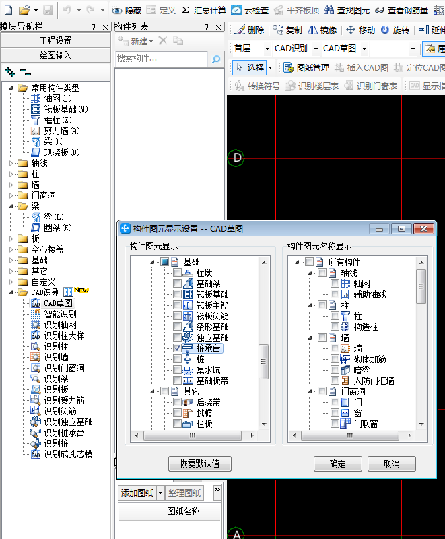Image resolution: width=445 pixels, height=539 pixels.
Task: Collapse the 常用构件类型 folder
Action: pos(11,88)
